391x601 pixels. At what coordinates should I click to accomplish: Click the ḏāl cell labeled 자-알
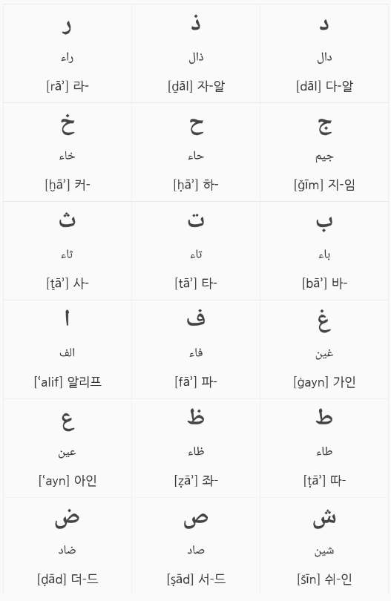pos(196,53)
